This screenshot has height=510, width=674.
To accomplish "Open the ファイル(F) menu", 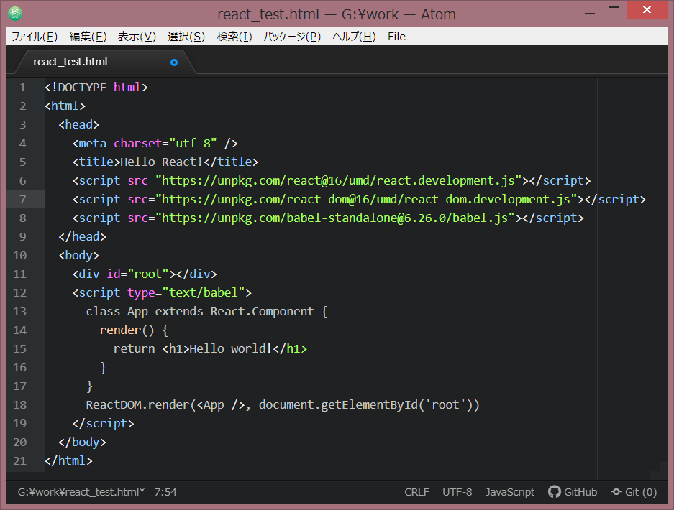I will click(35, 37).
